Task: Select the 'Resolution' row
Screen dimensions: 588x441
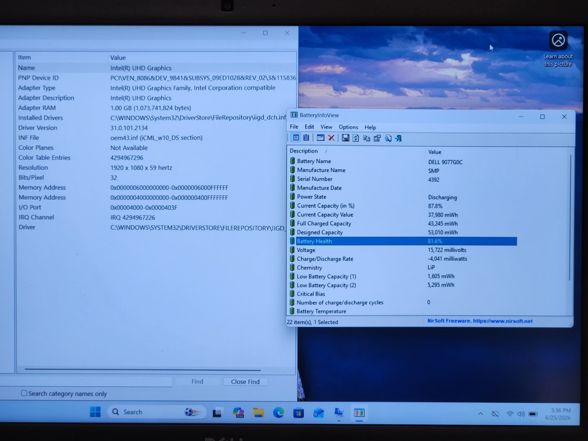Action: tap(156, 168)
